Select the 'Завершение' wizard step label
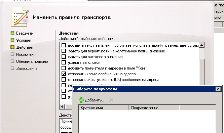This screenshot has height=133, width=224. click(27, 69)
